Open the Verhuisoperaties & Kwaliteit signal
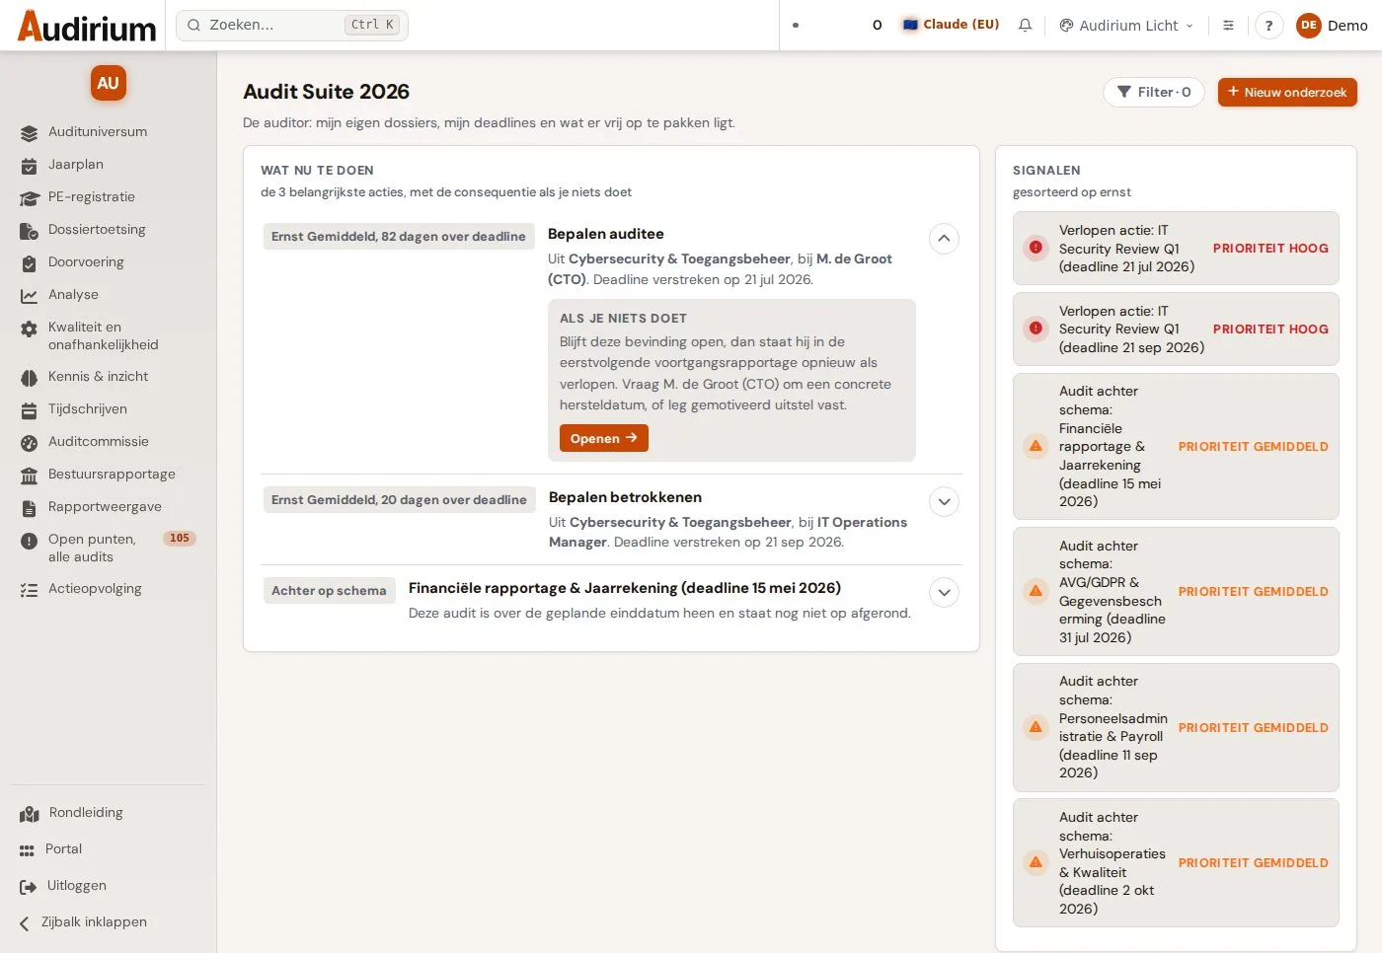1382x953 pixels. coord(1176,863)
